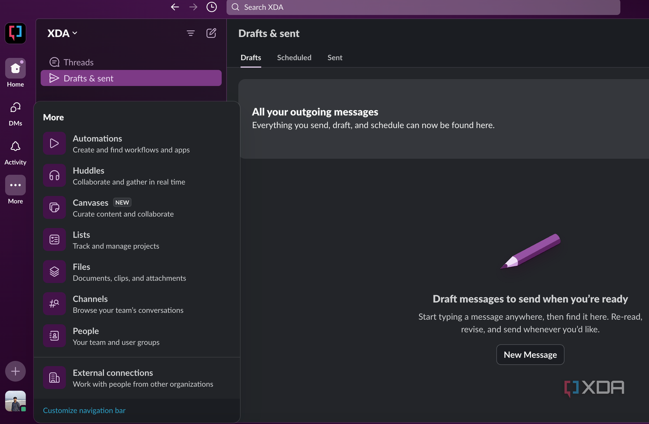Open DMs from the sidebar
The image size is (649, 424).
pyautogui.click(x=15, y=108)
